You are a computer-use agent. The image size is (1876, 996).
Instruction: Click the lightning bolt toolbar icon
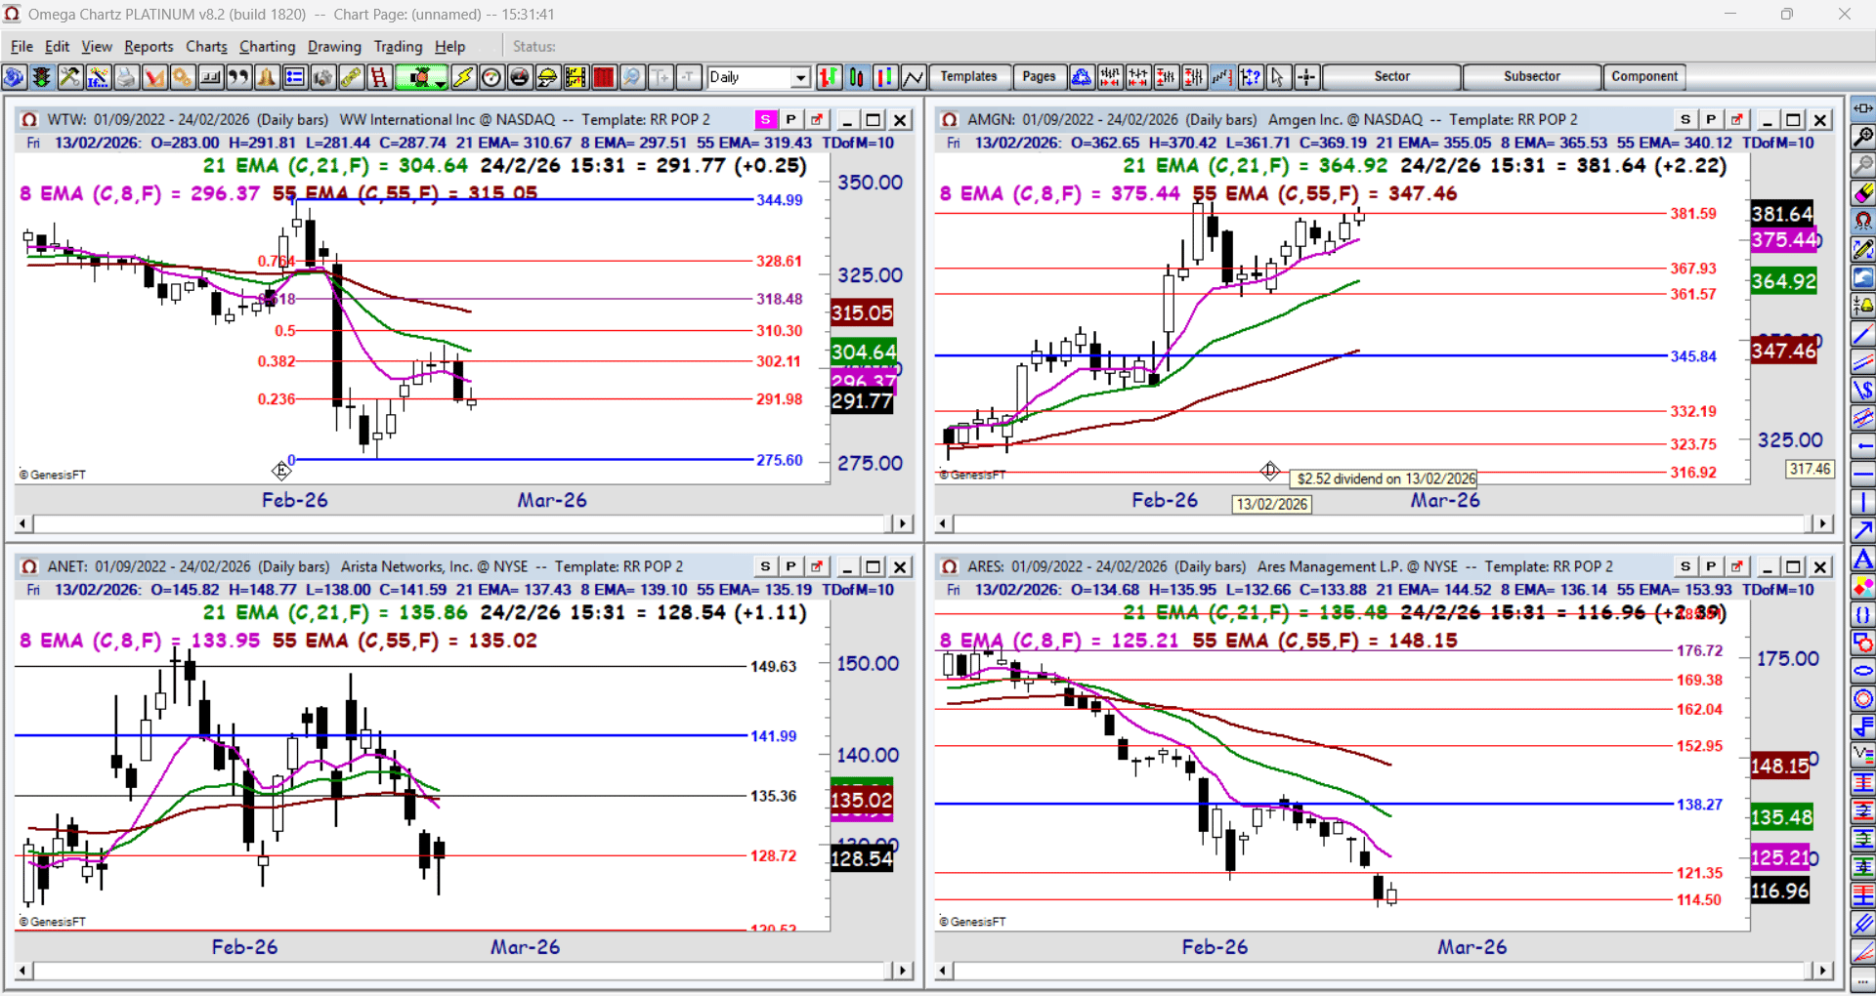pyautogui.click(x=463, y=77)
